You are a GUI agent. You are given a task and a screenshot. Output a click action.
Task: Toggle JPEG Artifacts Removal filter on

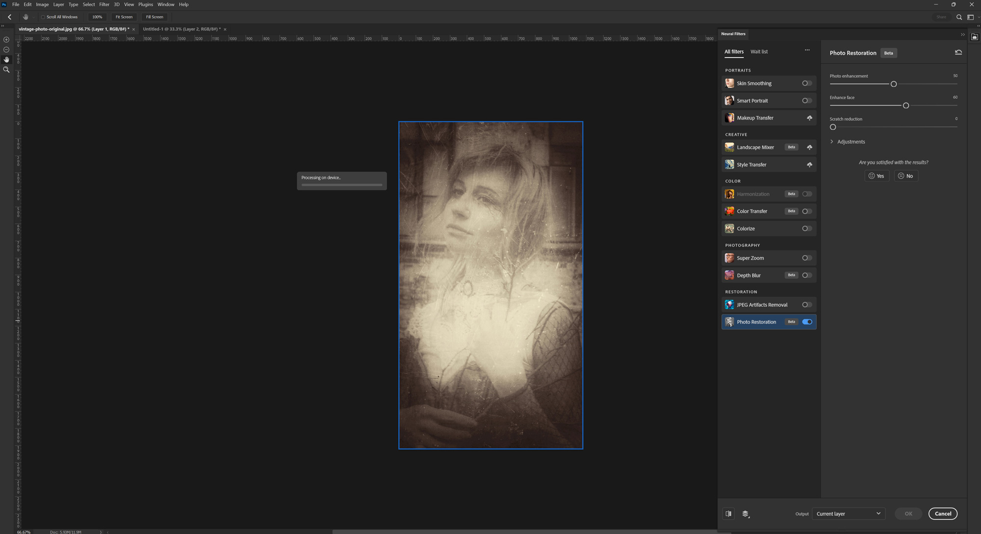click(x=806, y=304)
